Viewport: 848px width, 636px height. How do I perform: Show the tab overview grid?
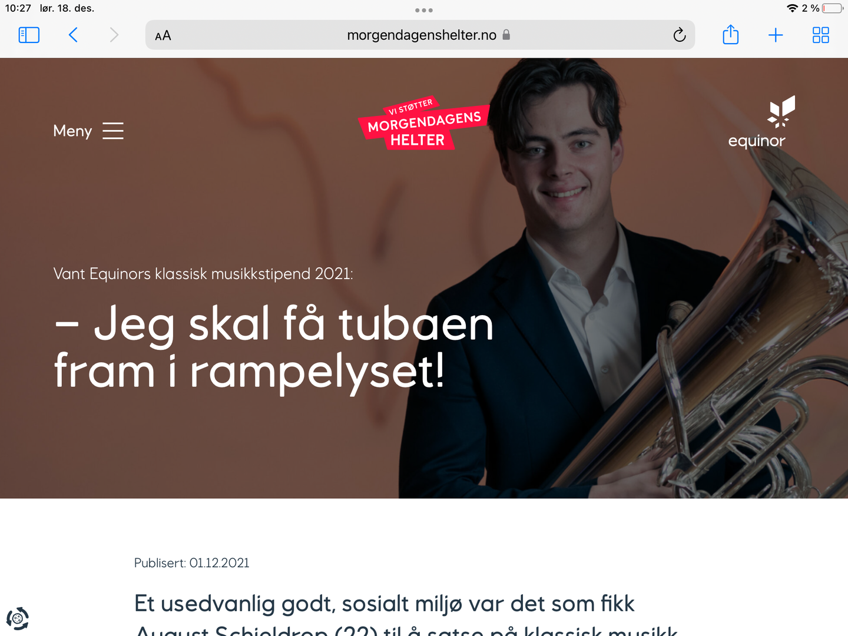click(x=820, y=35)
